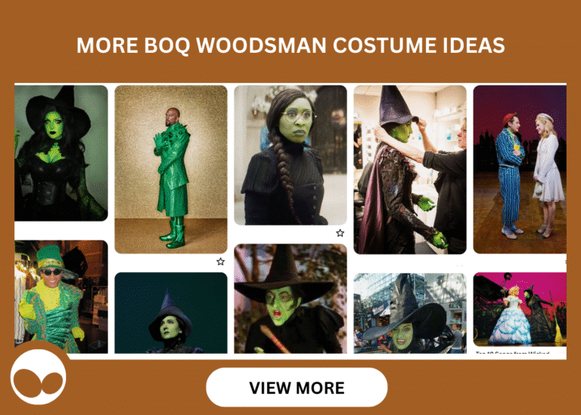Click the round two-oval logo icon
Image resolution: width=581 pixels, height=415 pixels.
point(38,377)
